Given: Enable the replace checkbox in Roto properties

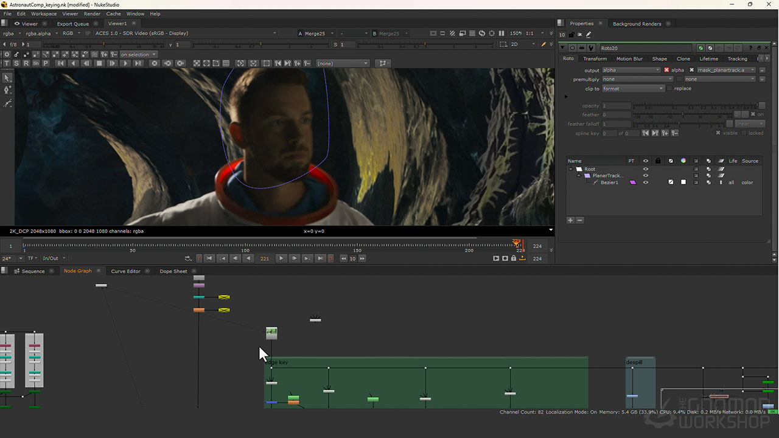Looking at the screenshot, I should (669, 88).
